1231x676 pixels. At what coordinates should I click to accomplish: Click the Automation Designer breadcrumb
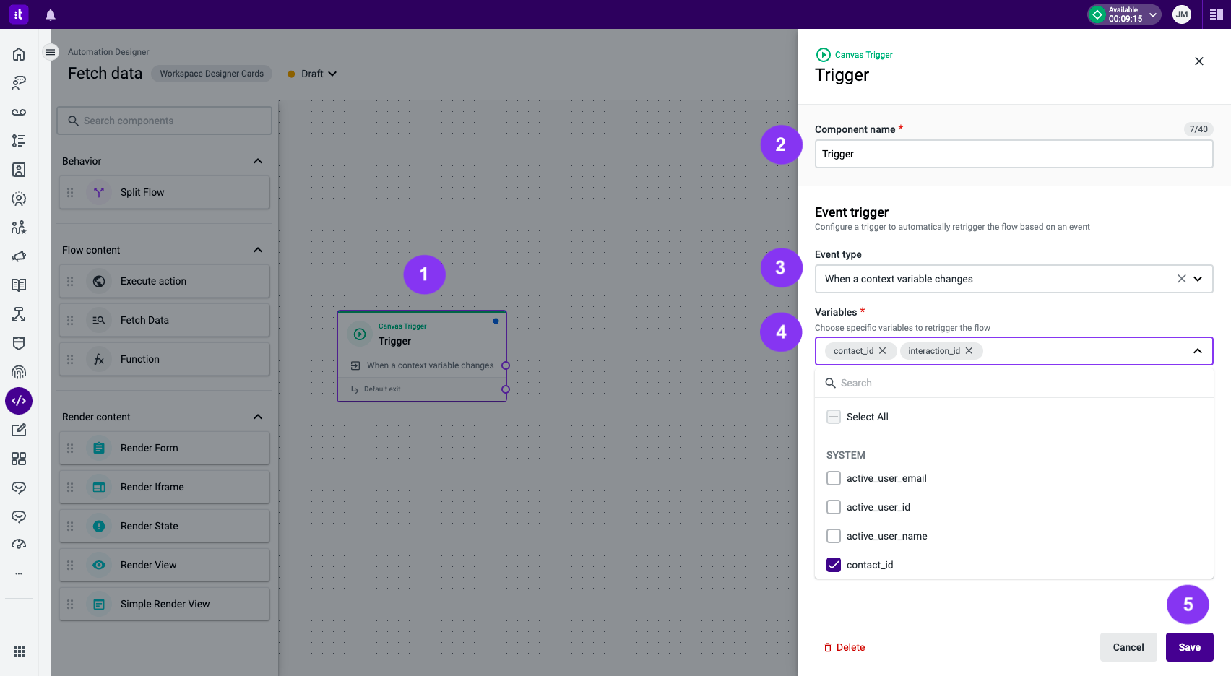(x=108, y=52)
